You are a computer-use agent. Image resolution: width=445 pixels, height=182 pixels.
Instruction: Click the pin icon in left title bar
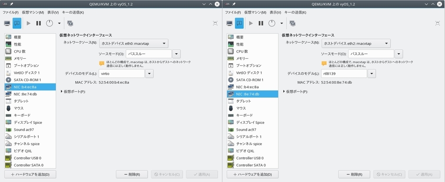(11, 4)
